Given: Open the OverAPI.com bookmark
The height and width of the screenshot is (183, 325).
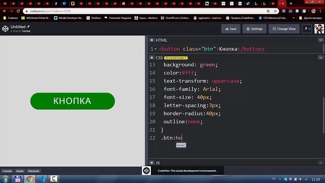Looking at the screenshot, I should [x=175, y=18].
